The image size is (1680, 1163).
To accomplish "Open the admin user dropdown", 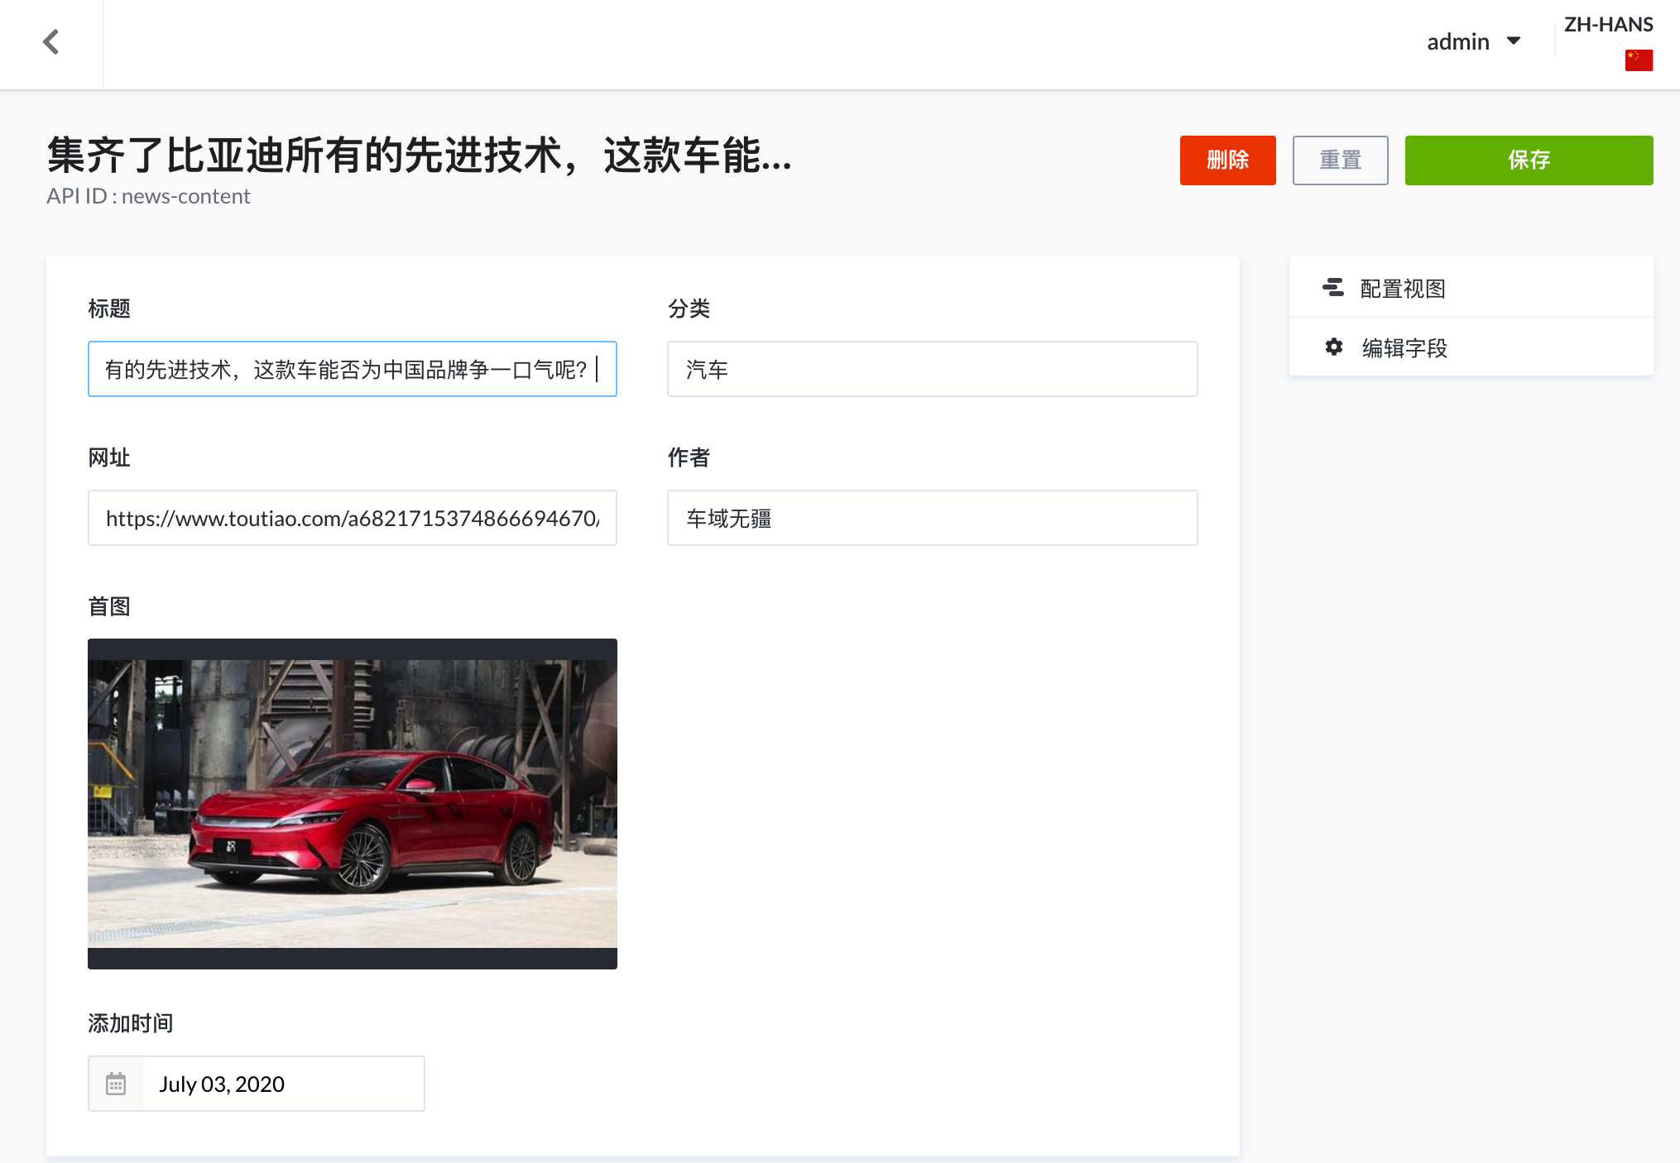I will [1458, 41].
